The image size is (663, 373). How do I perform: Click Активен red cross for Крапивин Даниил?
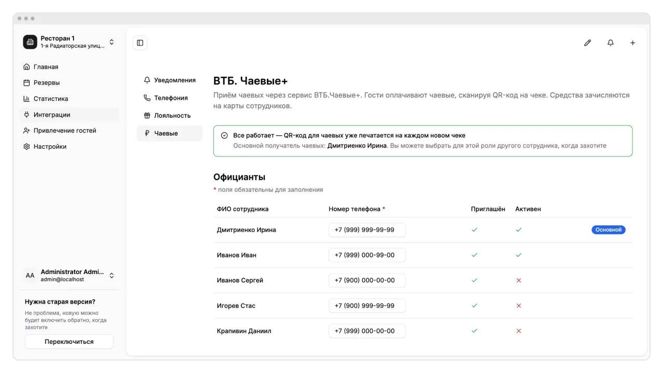click(x=518, y=331)
